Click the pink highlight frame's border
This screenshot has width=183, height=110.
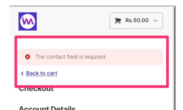point(92,37)
